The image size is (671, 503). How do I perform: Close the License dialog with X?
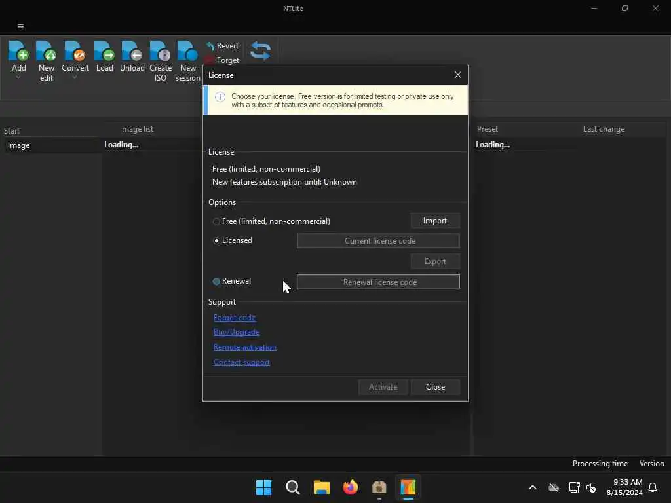pyautogui.click(x=457, y=75)
